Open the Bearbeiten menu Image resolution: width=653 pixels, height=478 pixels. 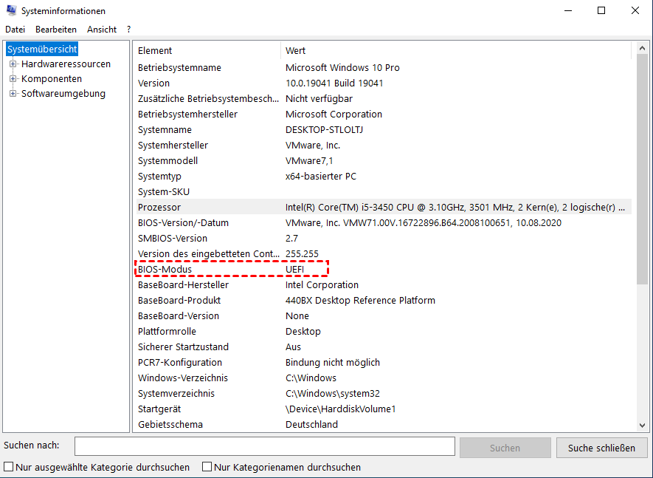(x=56, y=30)
